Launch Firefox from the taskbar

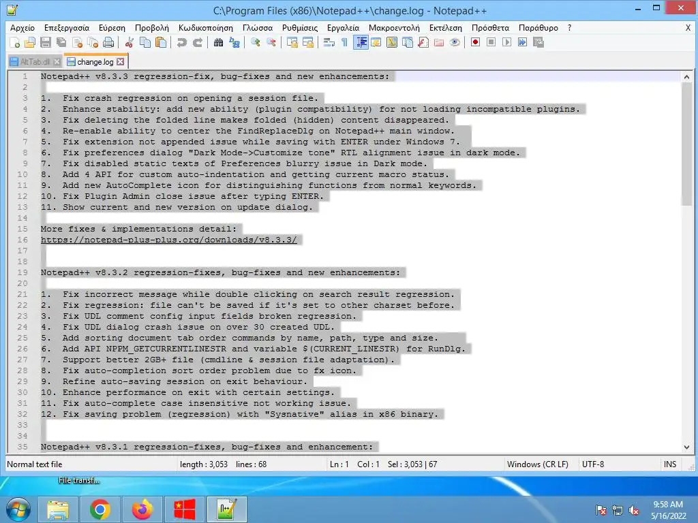click(142, 509)
